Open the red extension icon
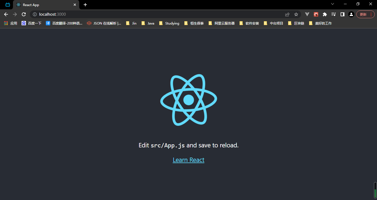Viewport: 377px width, 200px height. (x=316, y=14)
